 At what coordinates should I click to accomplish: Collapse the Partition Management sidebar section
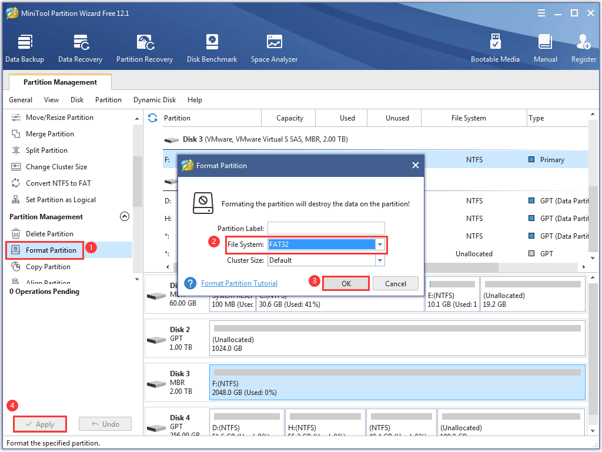click(125, 216)
